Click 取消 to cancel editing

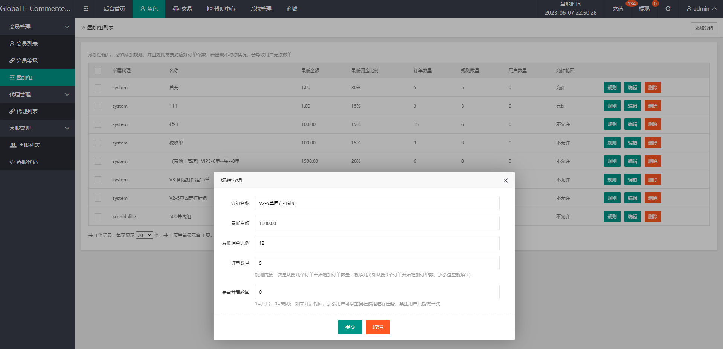pyautogui.click(x=378, y=327)
